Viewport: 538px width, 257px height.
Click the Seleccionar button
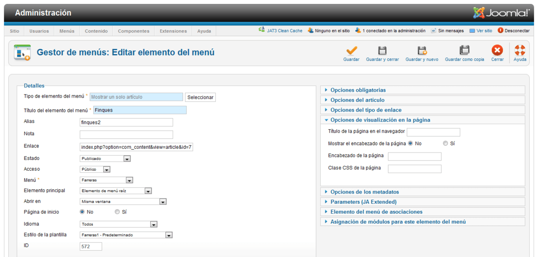(201, 97)
